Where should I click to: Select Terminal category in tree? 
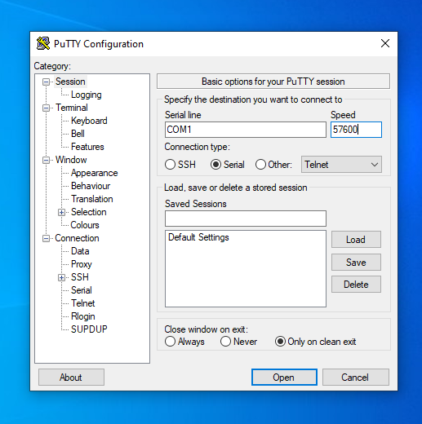pyautogui.click(x=72, y=108)
